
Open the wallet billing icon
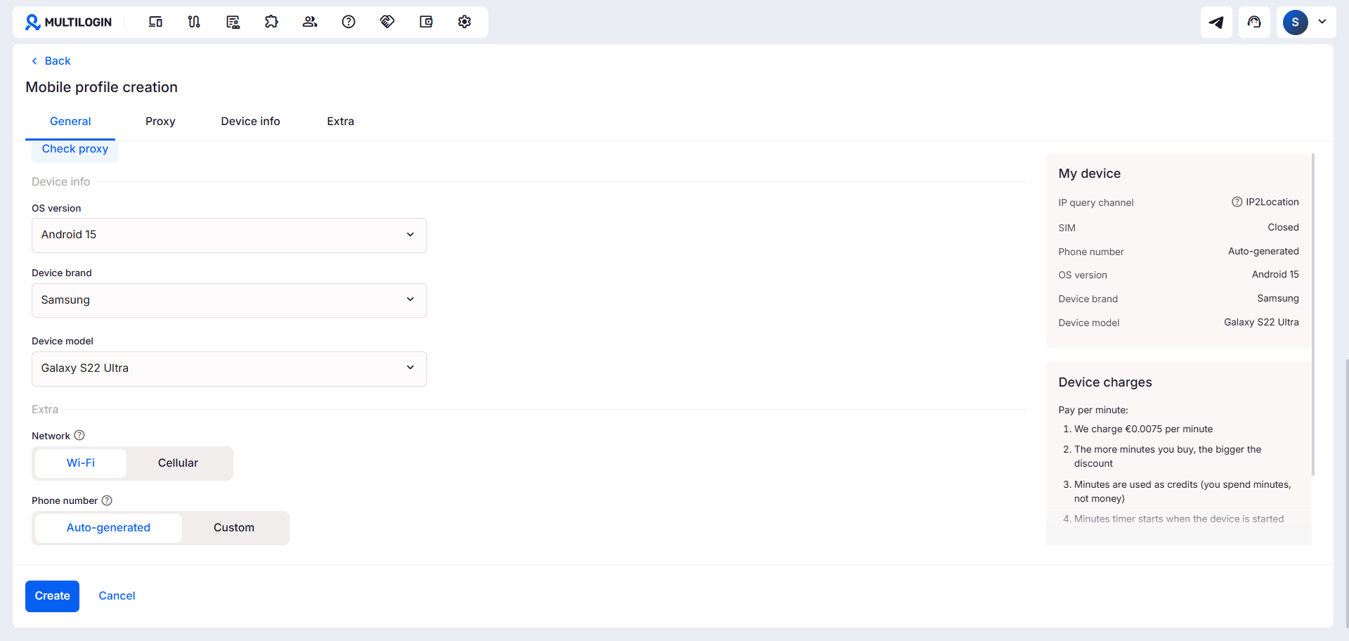[426, 22]
